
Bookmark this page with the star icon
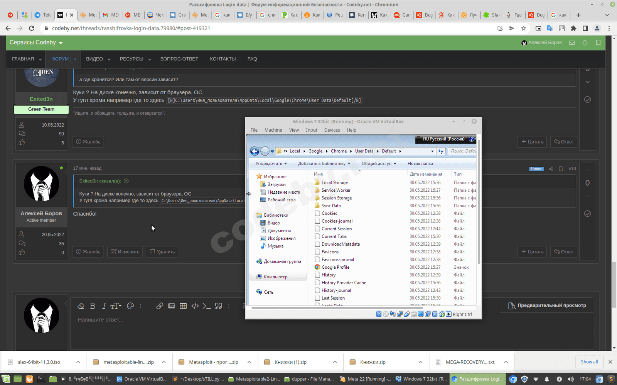tap(523, 28)
